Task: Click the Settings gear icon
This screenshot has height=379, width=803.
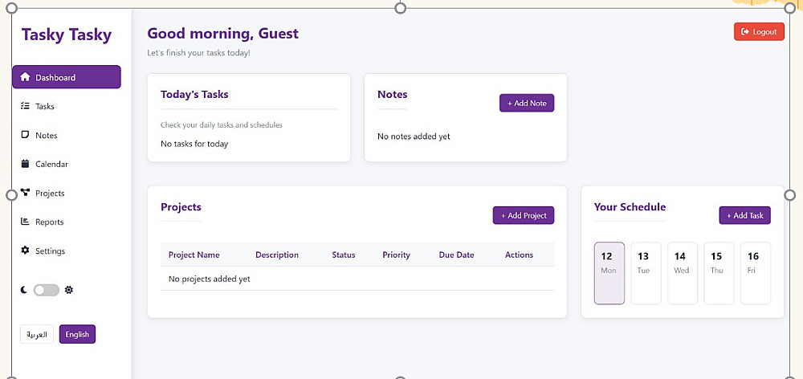Action: pyautogui.click(x=25, y=251)
